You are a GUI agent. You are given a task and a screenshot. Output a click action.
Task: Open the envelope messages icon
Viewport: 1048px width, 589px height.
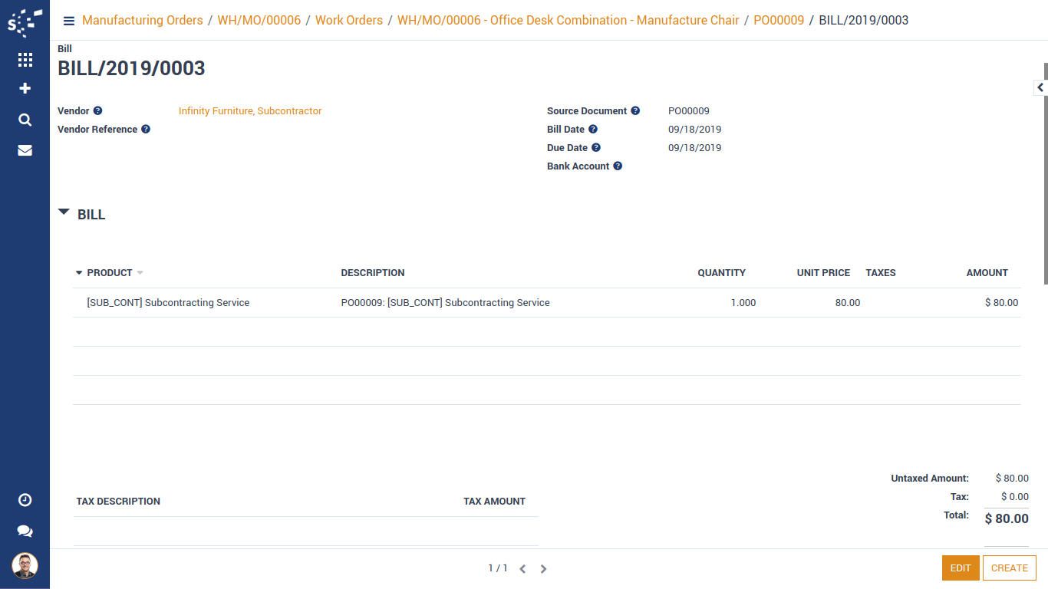[25, 150]
